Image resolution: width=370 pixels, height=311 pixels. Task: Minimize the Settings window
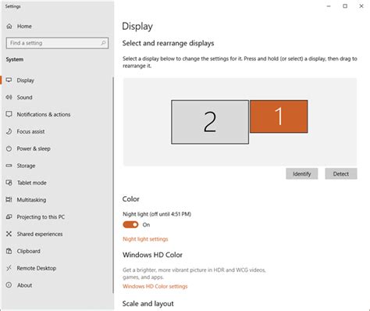[x=329, y=6]
